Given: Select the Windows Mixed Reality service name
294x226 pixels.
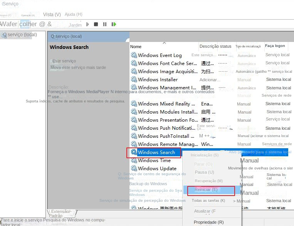Looking at the screenshot, I should pyautogui.click(x=166, y=104).
